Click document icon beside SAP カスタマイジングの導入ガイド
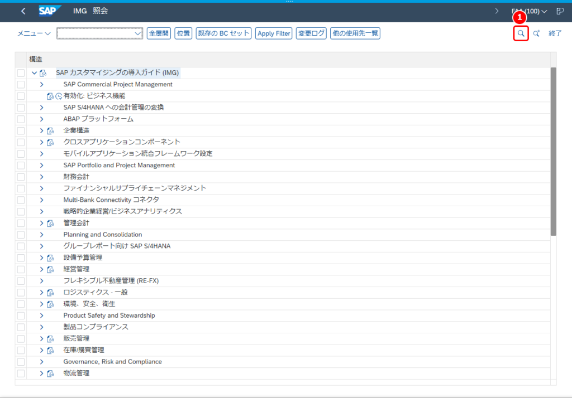The image size is (572, 398). [x=43, y=73]
